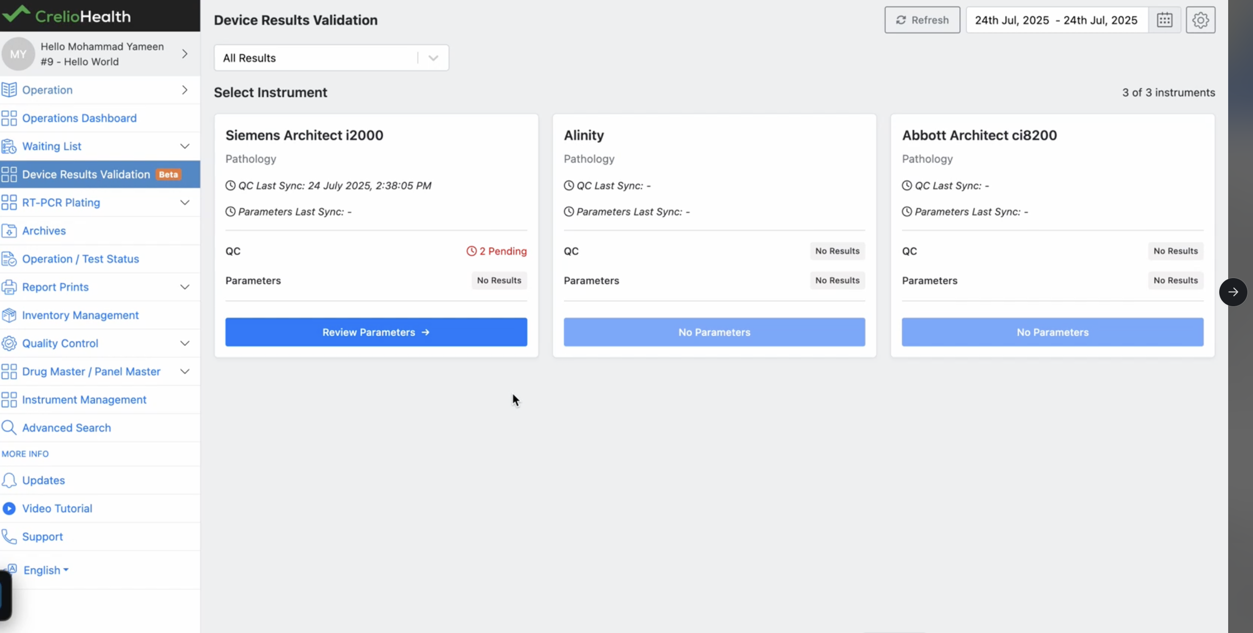Click the language translate icon

pos(12,569)
